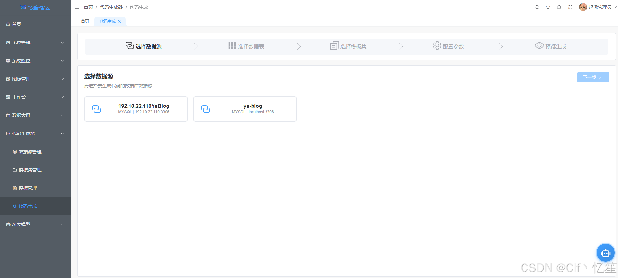The width and height of the screenshot is (618, 278).
Task: Click the 预览生成 step label
Action: click(556, 47)
